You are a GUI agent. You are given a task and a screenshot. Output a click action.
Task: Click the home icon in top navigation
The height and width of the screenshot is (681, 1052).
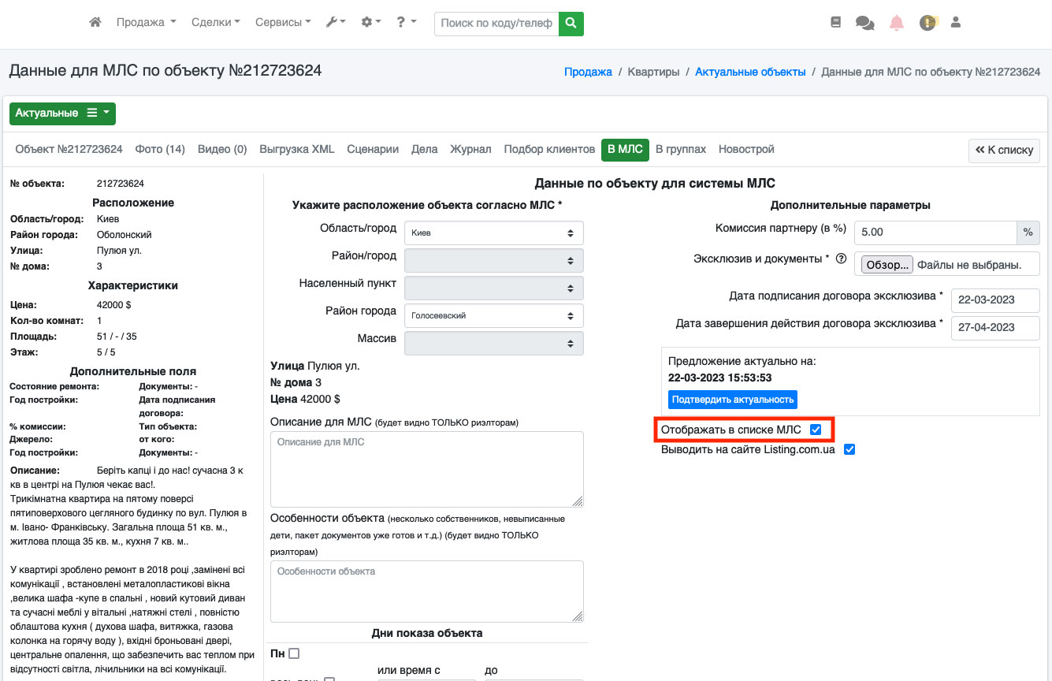pyautogui.click(x=95, y=23)
